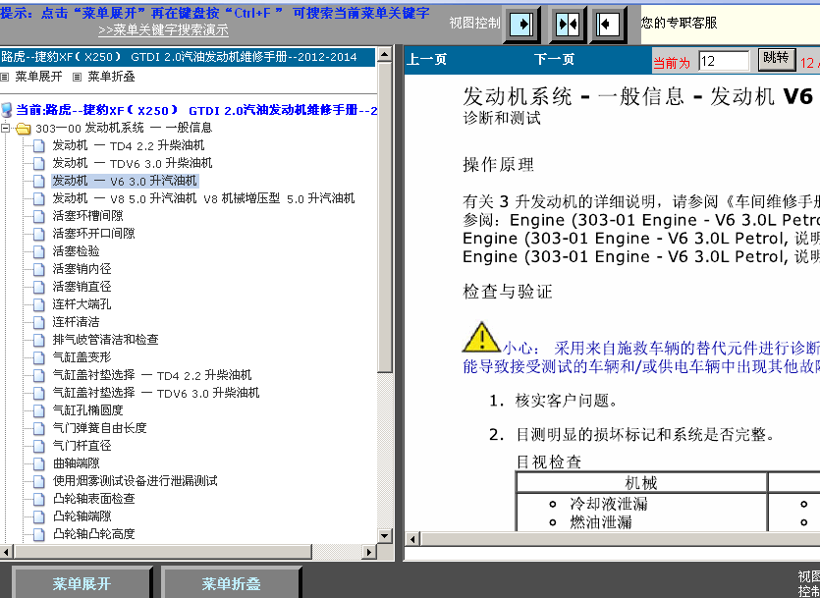Click the menu tree vertical scrollbar thumb
This screenshot has height=598, width=820.
point(384,217)
